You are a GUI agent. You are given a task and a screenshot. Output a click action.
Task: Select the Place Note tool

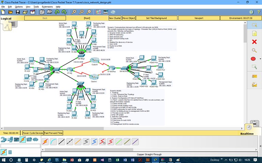[x=254, y=33]
